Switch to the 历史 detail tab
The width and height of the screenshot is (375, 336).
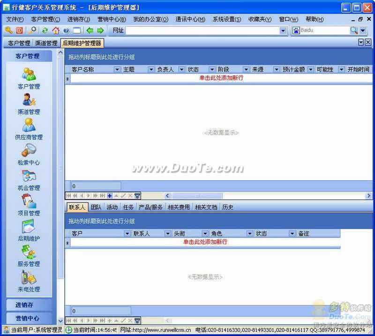[x=227, y=207]
